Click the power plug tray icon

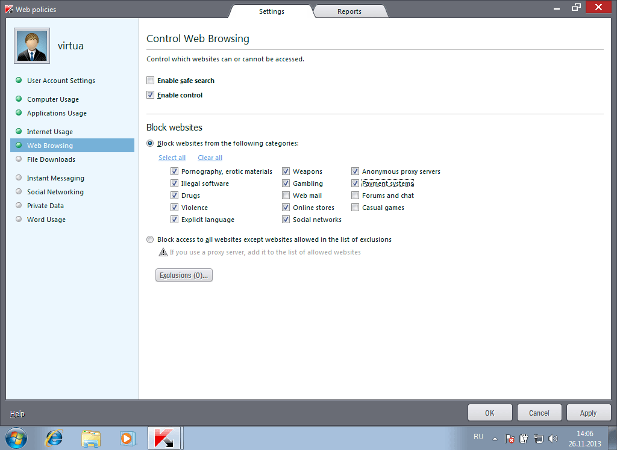(x=524, y=438)
